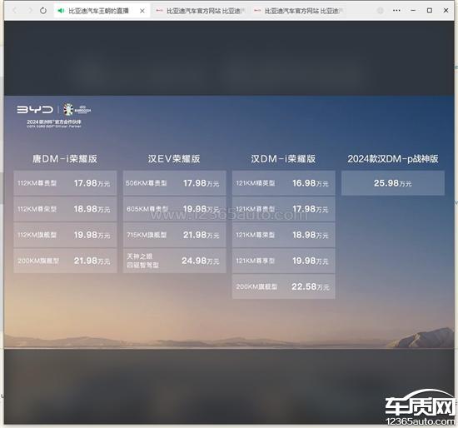This screenshot has width=458, height=428.
Task: Reload the page with the refresh icon
Action: (43, 11)
